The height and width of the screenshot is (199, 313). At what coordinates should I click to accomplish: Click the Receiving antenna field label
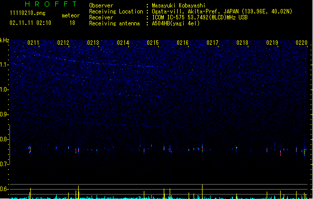(x=114, y=23)
